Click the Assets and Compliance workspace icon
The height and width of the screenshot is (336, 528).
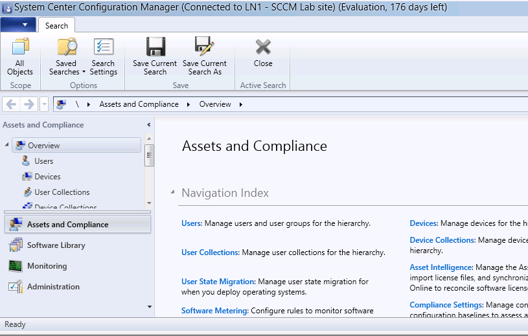click(x=16, y=225)
